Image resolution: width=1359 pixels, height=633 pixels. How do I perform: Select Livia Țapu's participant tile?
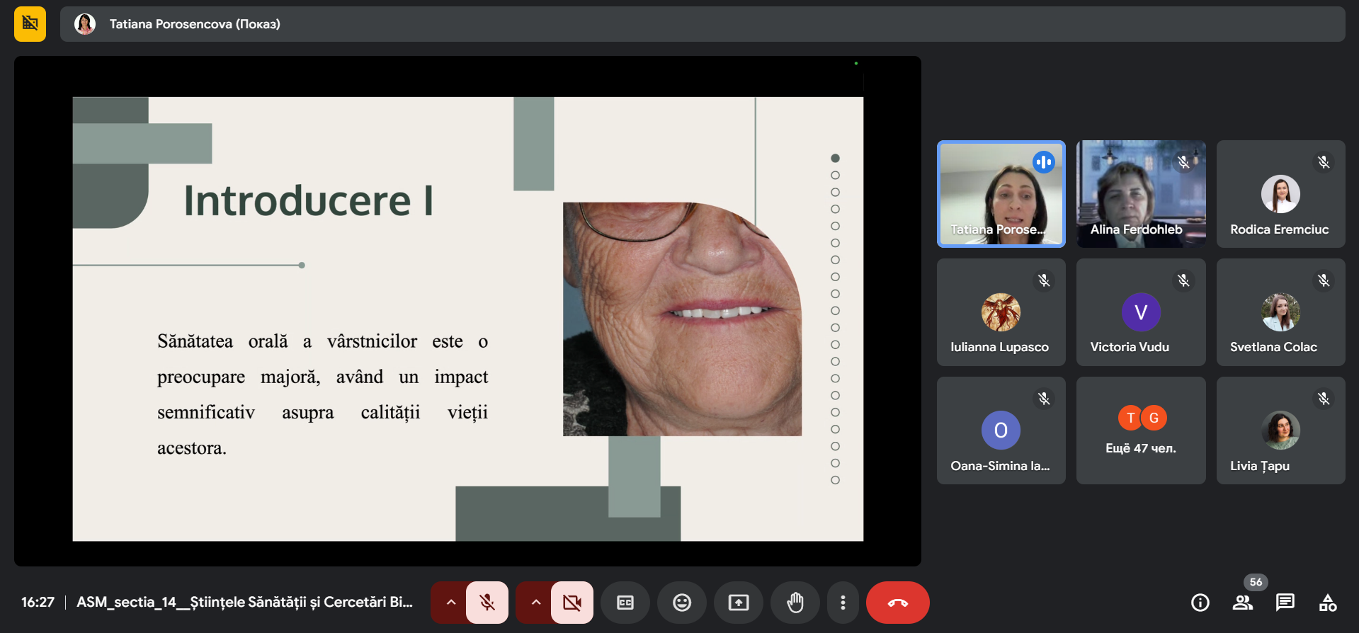click(x=1281, y=430)
